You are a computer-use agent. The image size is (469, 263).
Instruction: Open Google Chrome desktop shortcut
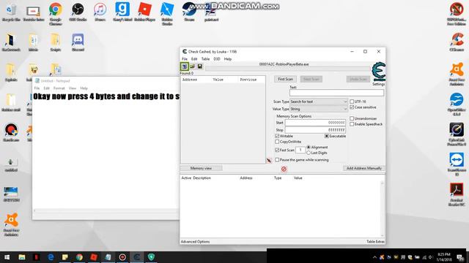tap(56, 14)
